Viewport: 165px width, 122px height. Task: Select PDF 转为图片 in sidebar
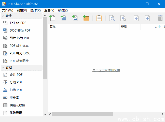tap(19, 61)
